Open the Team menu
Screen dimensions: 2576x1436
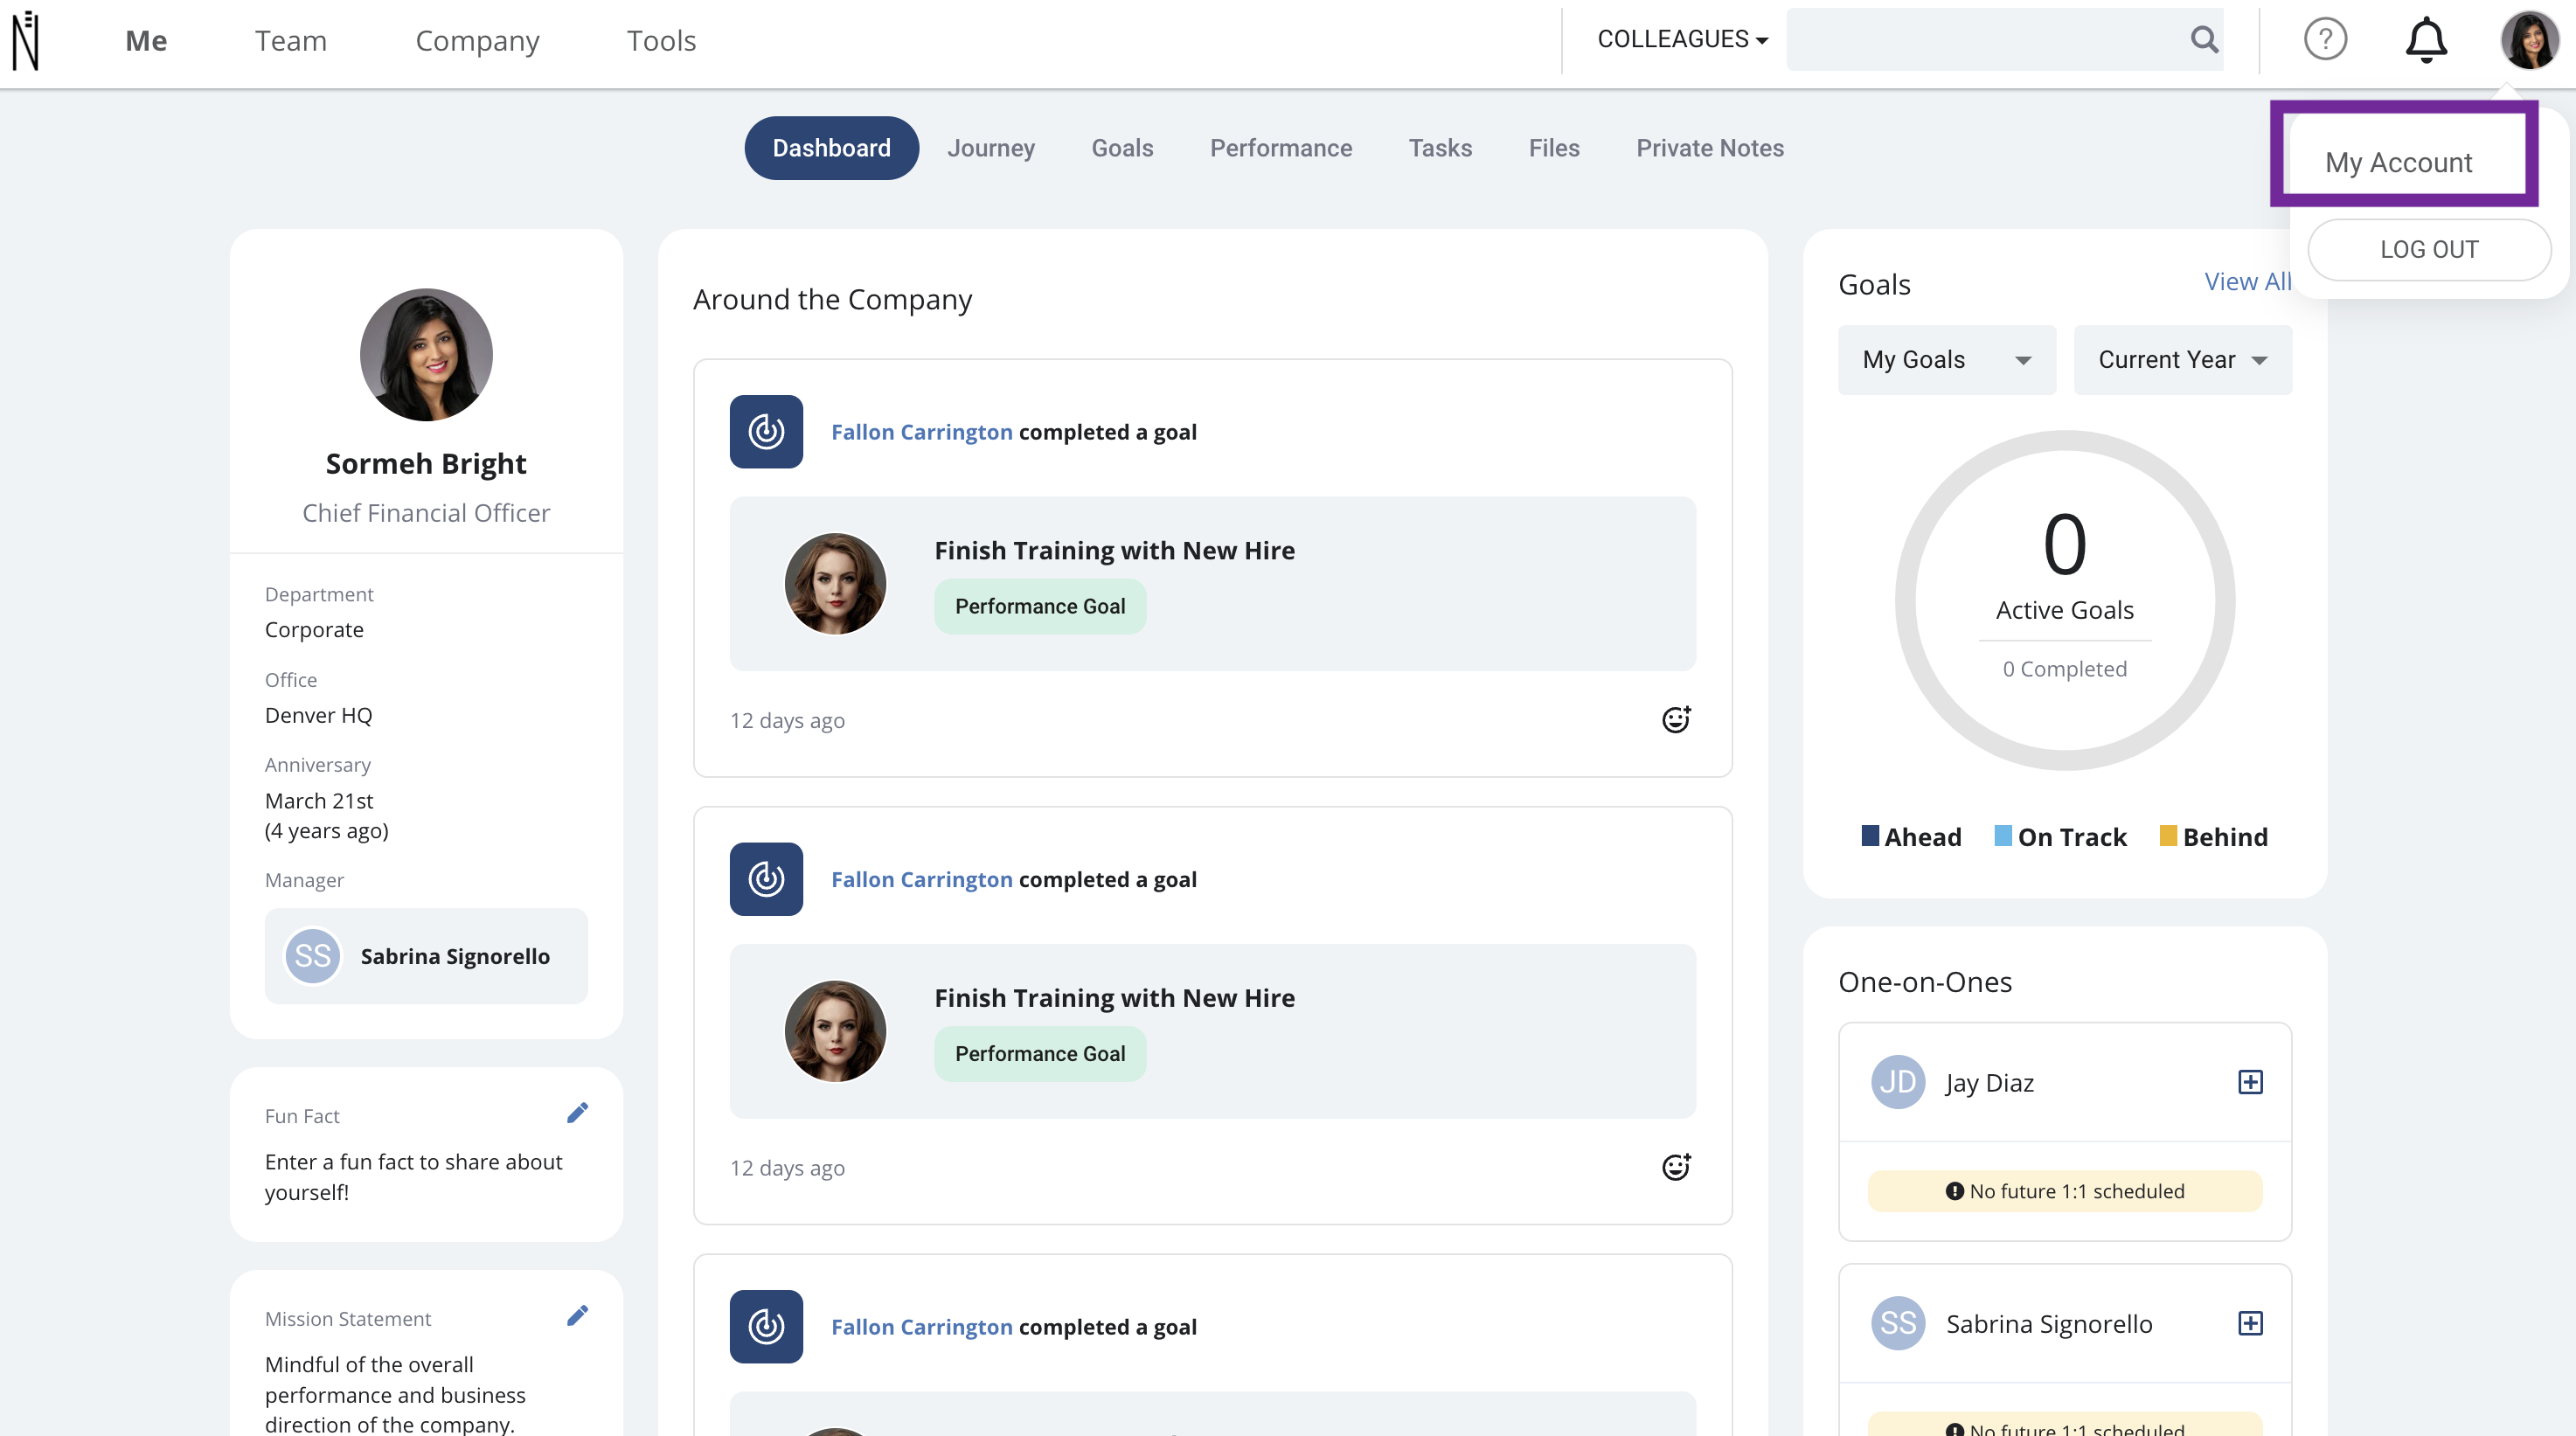pyautogui.click(x=291, y=40)
